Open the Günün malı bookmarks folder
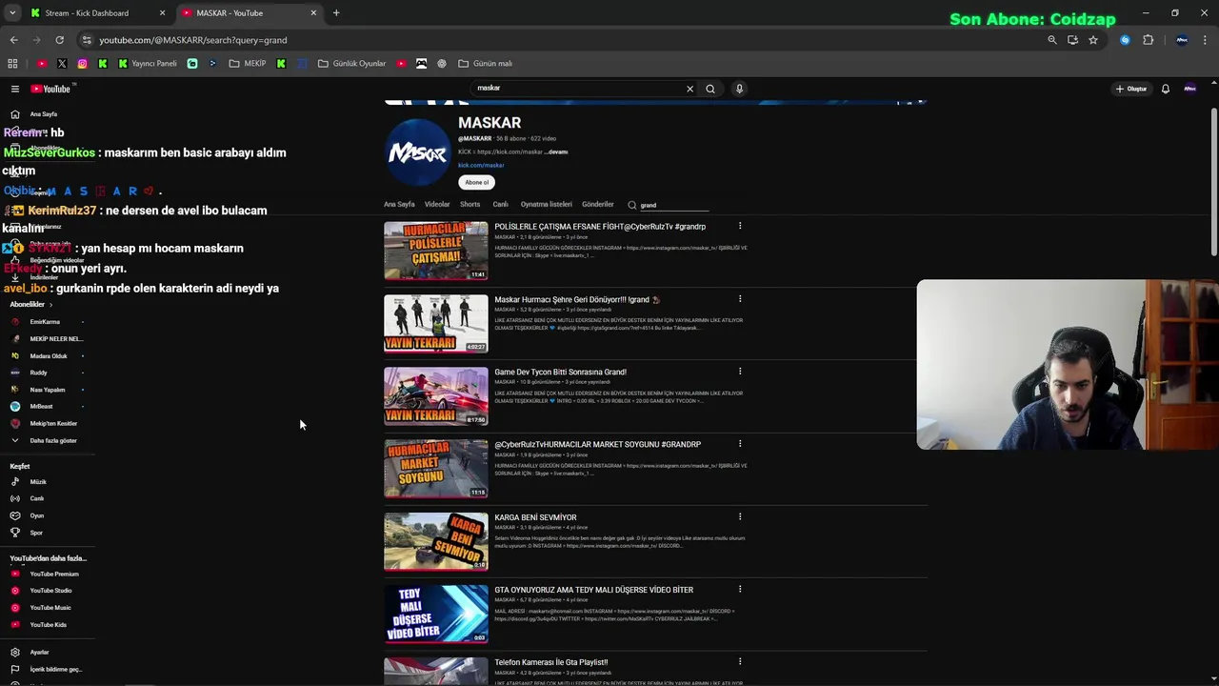Screen dimensions: 1219x686 (485, 64)
